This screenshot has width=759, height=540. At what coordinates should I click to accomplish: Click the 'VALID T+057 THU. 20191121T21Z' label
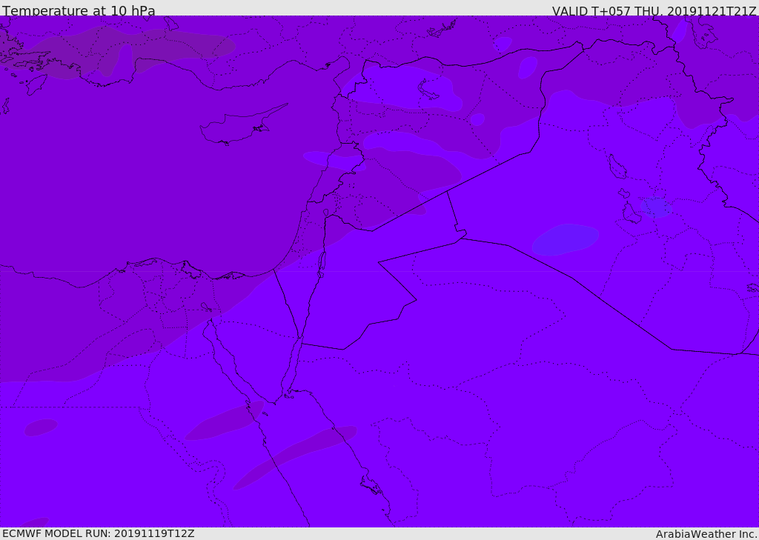click(654, 11)
